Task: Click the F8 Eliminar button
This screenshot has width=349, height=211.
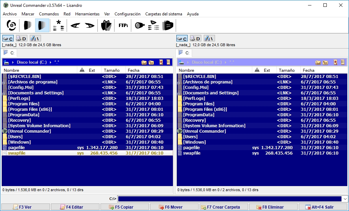Action: pyautogui.click(x=273, y=207)
